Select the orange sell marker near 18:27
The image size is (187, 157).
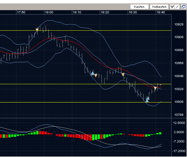(x=123, y=75)
